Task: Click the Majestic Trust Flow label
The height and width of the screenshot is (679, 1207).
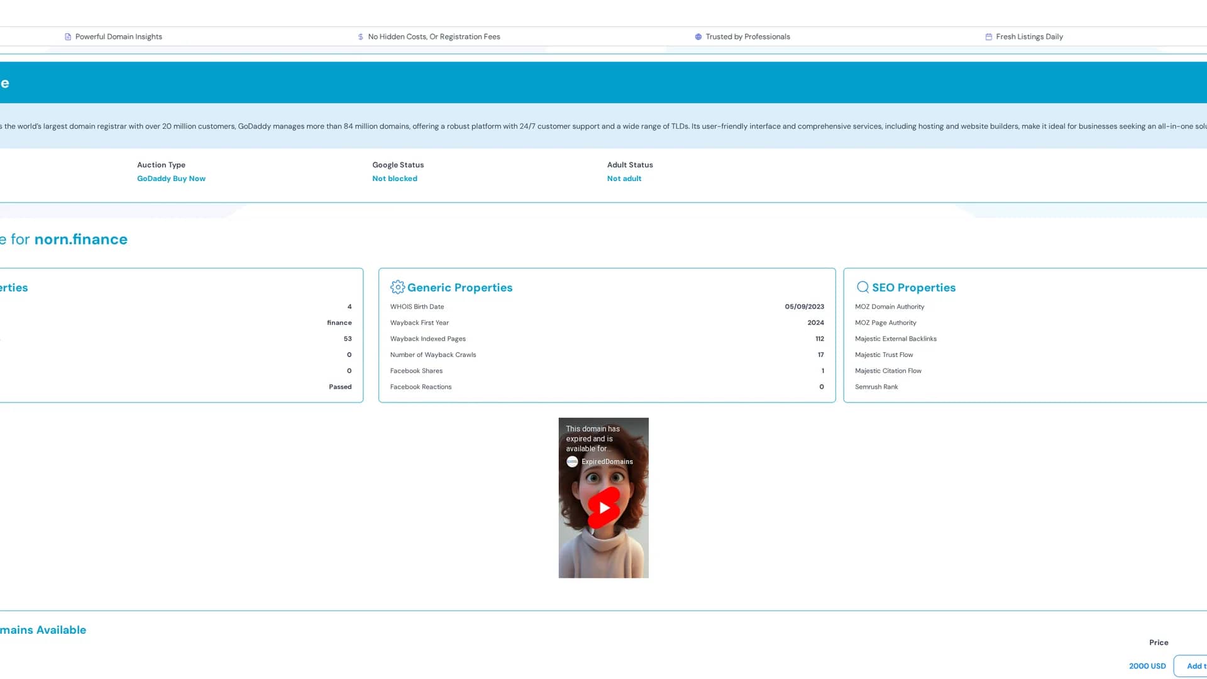Action: point(883,355)
